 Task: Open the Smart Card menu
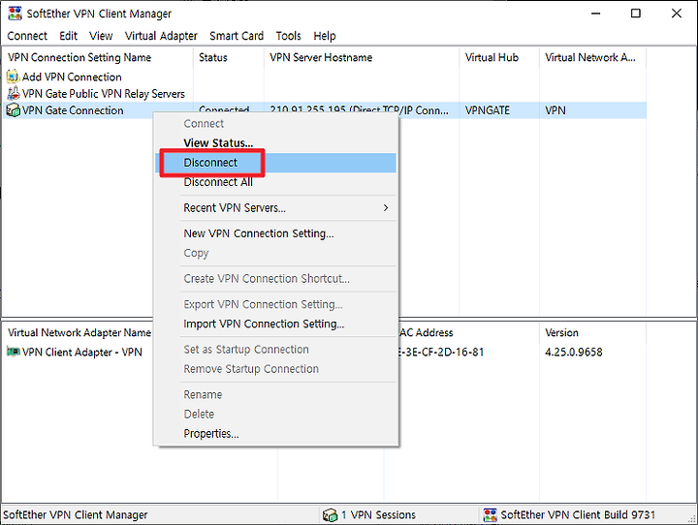[x=237, y=36]
